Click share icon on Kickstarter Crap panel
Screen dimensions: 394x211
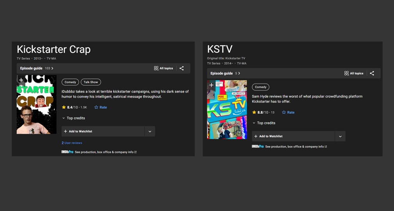click(182, 68)
